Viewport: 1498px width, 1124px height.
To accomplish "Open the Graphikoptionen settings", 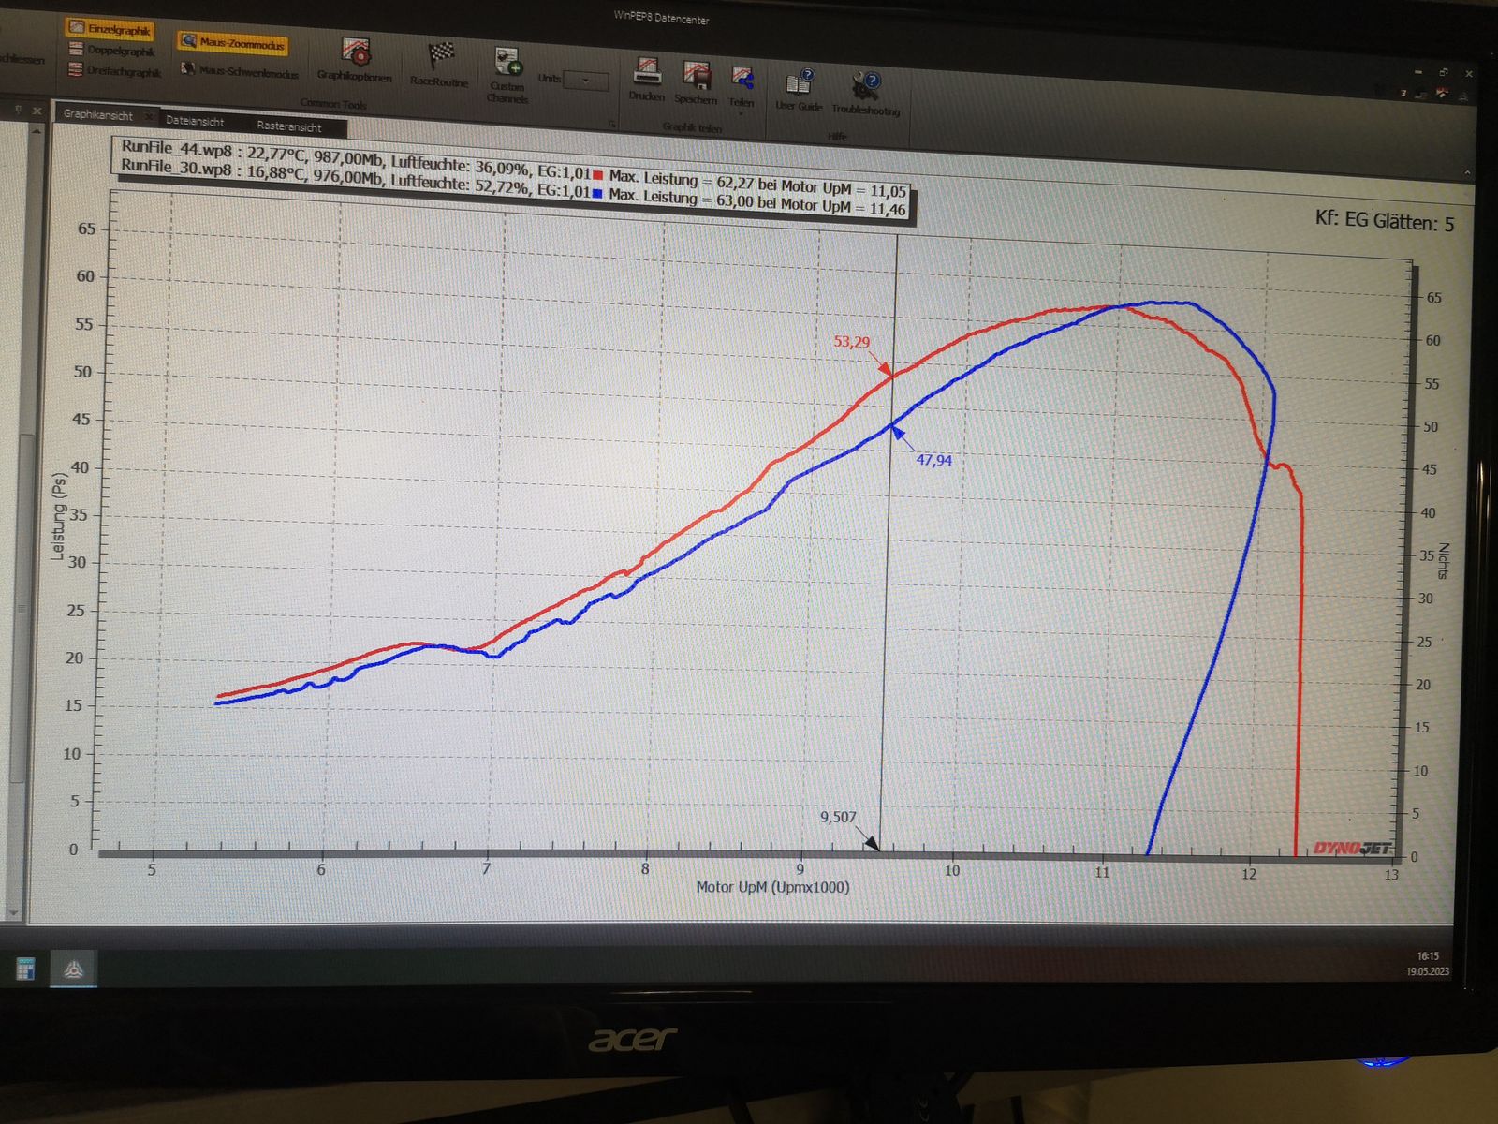I will (355, 60).
